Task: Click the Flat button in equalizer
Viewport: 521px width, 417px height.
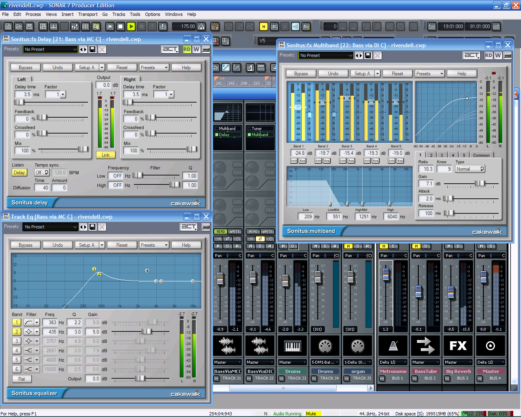Action: click(x=22, y=379)
